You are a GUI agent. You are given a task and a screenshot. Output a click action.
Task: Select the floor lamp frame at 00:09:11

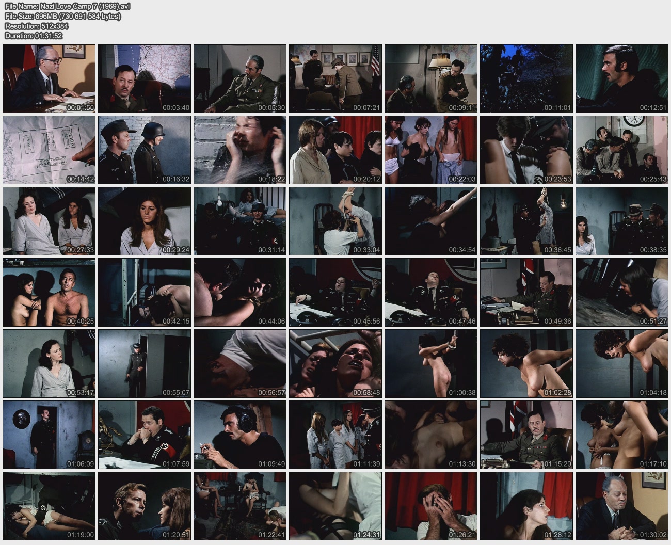click(x=431, y=78)
